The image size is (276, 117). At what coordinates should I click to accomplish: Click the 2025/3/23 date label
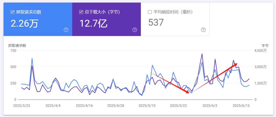tap(21, 105)
